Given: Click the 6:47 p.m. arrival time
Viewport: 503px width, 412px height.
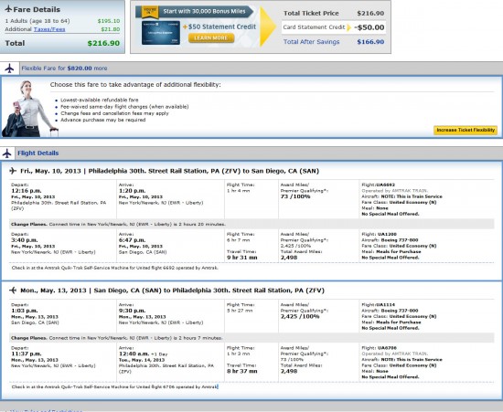Looking at the screenshot, I should 132,240.
